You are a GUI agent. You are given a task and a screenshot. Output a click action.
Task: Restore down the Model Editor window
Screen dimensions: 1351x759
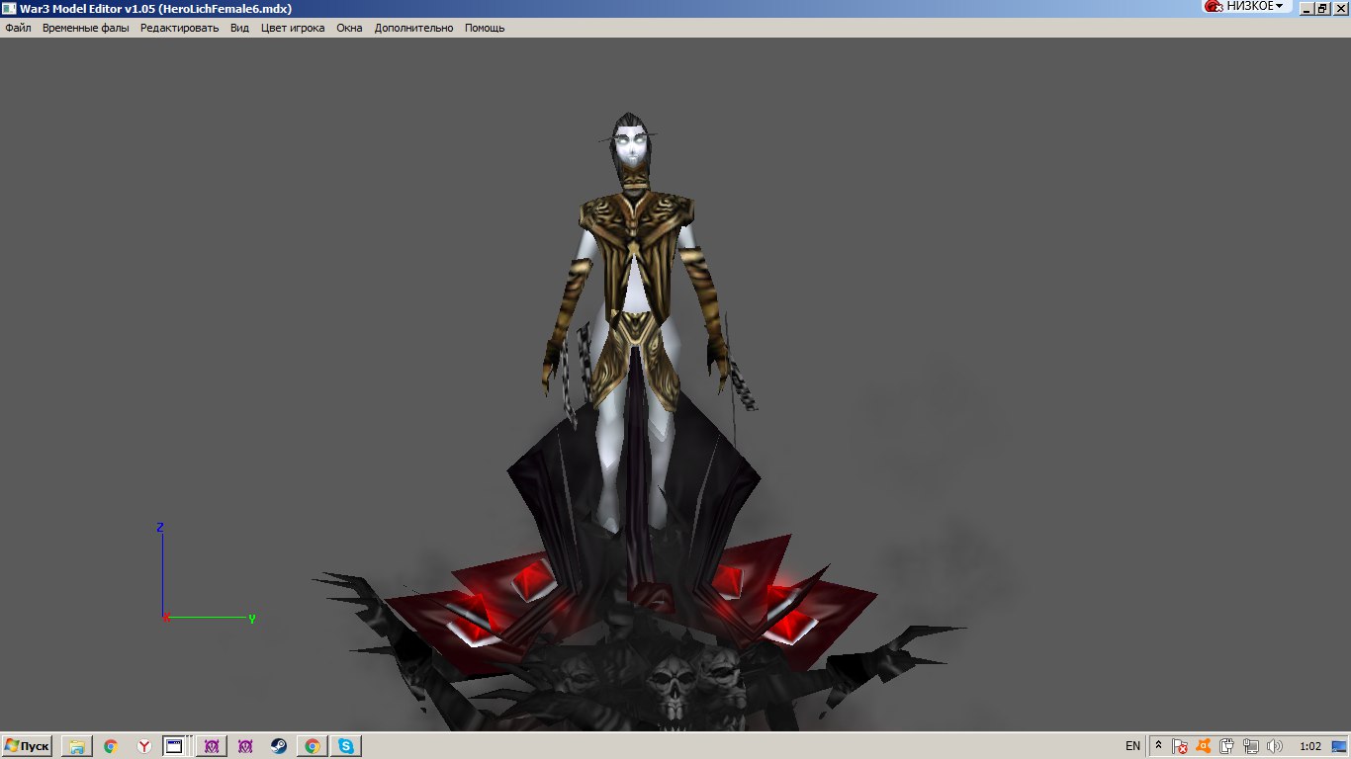(1322, 8)
